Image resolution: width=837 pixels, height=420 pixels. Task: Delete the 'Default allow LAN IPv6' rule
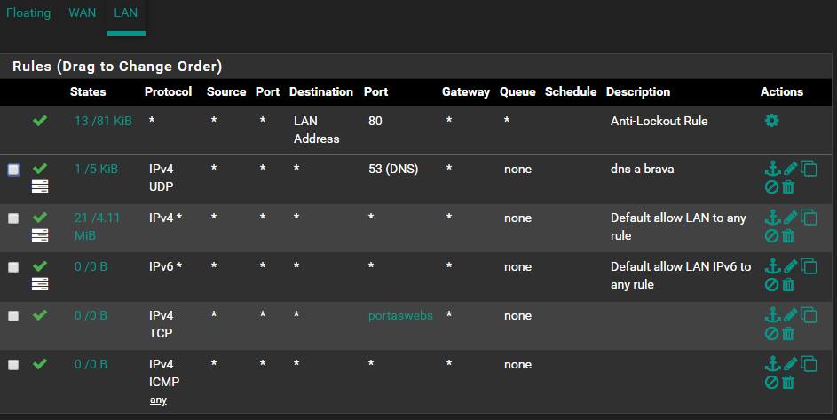pyautogui.click(x=788, y=285)
